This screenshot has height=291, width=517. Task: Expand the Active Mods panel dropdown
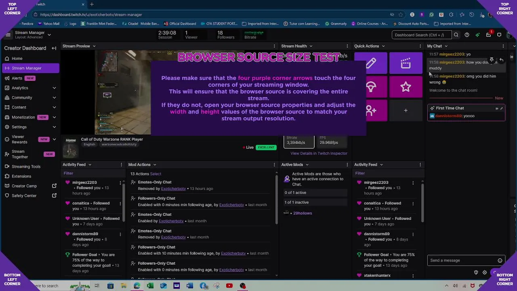point(307,164)
